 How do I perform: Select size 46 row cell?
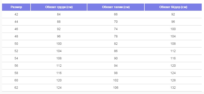coord(16,29)
